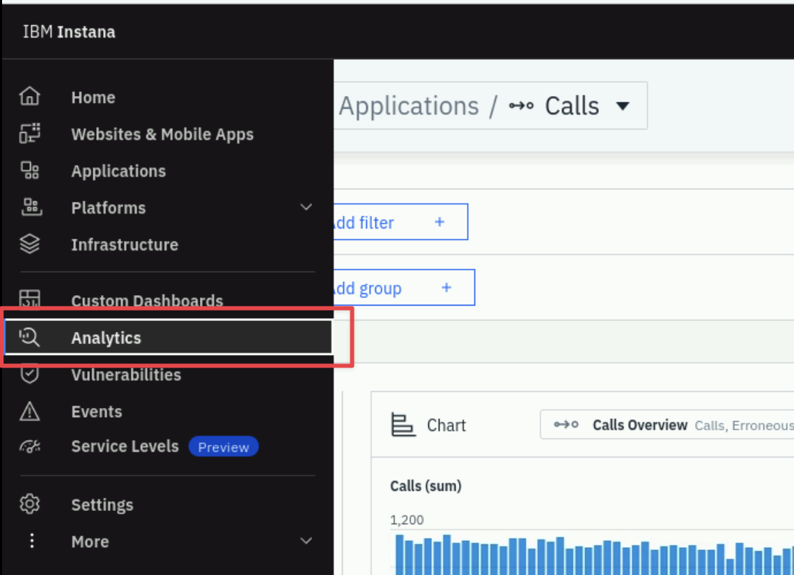Click the Platforms icon in sidebar
This screenshot has height=575, width=794.
(31, 207)
